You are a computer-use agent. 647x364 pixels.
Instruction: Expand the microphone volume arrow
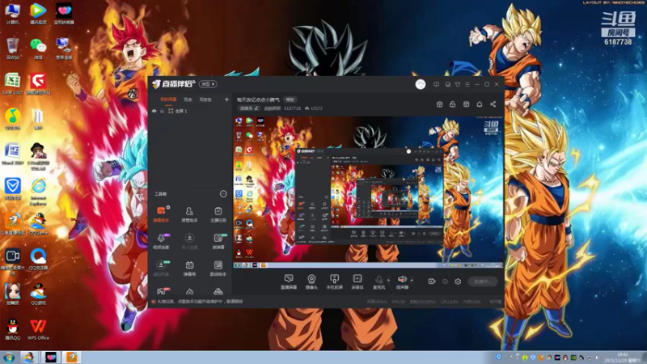pyautogui.click(x=388, y=280)
